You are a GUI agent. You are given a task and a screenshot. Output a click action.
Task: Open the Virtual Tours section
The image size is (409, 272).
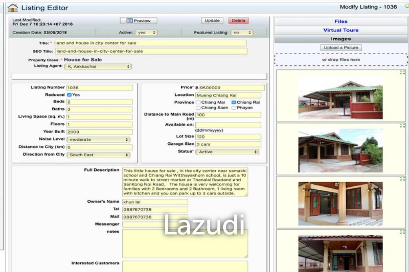(x=341, y=30)
